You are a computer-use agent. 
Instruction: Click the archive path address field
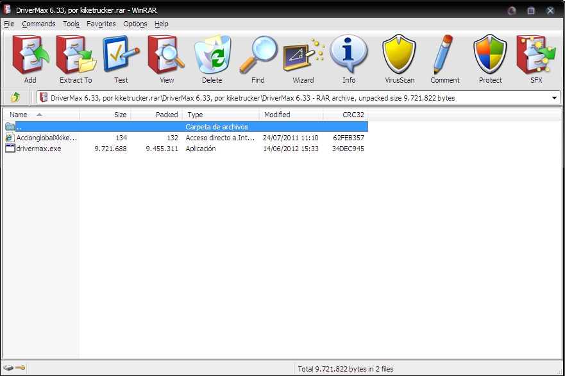tap(298, 98)
